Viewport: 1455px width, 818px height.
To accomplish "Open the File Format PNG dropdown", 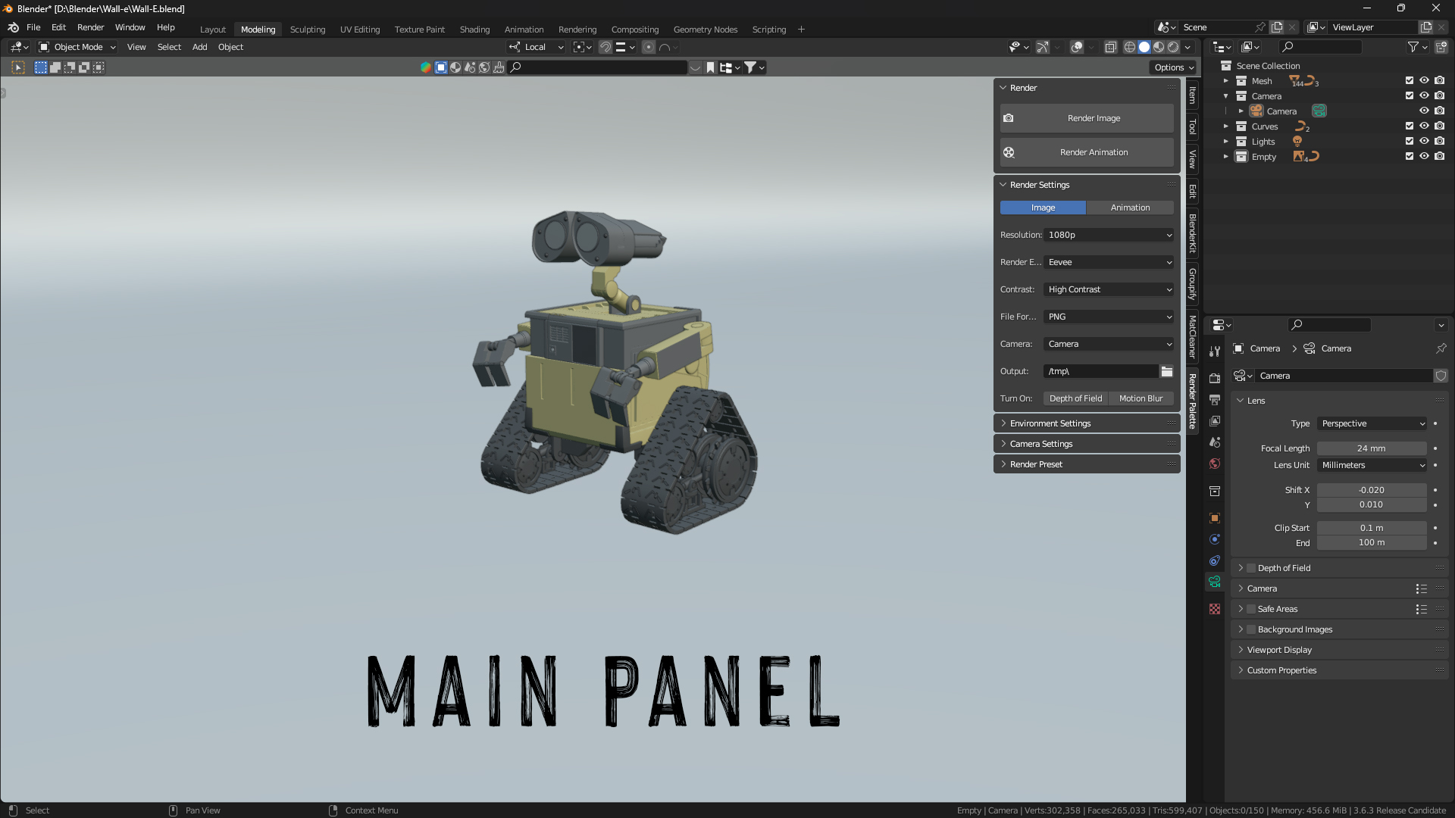I will [x=1109, y=317].
